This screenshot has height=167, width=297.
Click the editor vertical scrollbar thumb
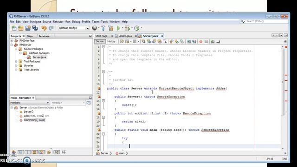pos(282,82)
